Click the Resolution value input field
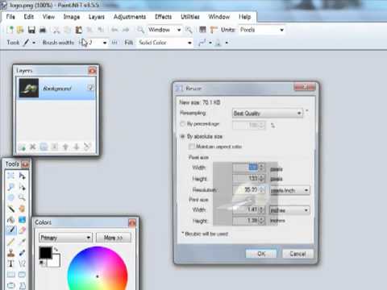Image resolution: width=387 pixels, height=290 pixels. point(249,190)
